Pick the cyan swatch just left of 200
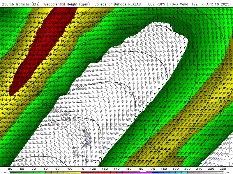This screenshot has height=174, width=233. click(184, 173)
